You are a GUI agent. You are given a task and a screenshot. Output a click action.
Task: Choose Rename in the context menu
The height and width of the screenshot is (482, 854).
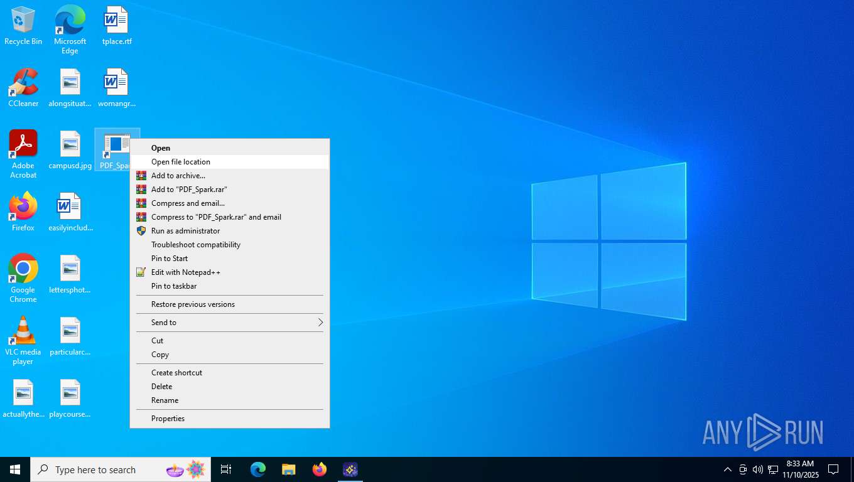coord(230,400)
